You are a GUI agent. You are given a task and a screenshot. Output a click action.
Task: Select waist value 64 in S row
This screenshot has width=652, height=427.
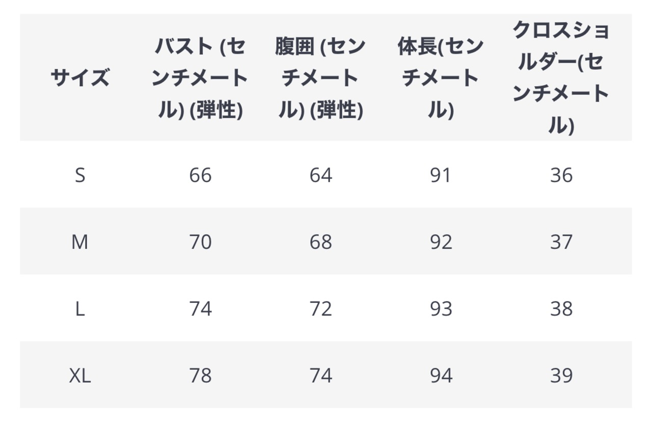[x=321, y=175]
